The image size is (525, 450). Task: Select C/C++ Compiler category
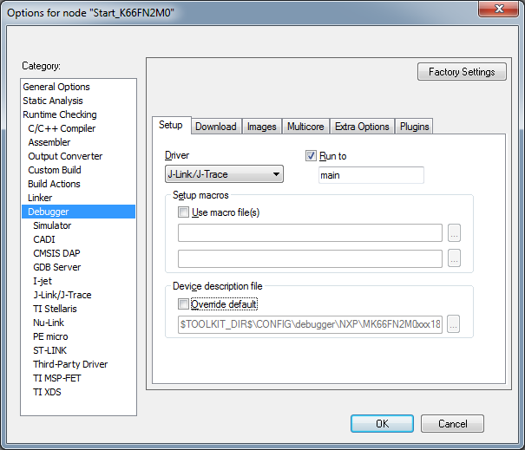coord(62,128)
